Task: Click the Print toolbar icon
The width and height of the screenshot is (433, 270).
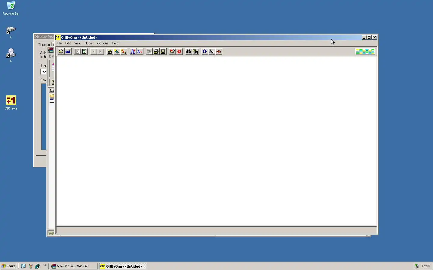Action: point(156,52)
